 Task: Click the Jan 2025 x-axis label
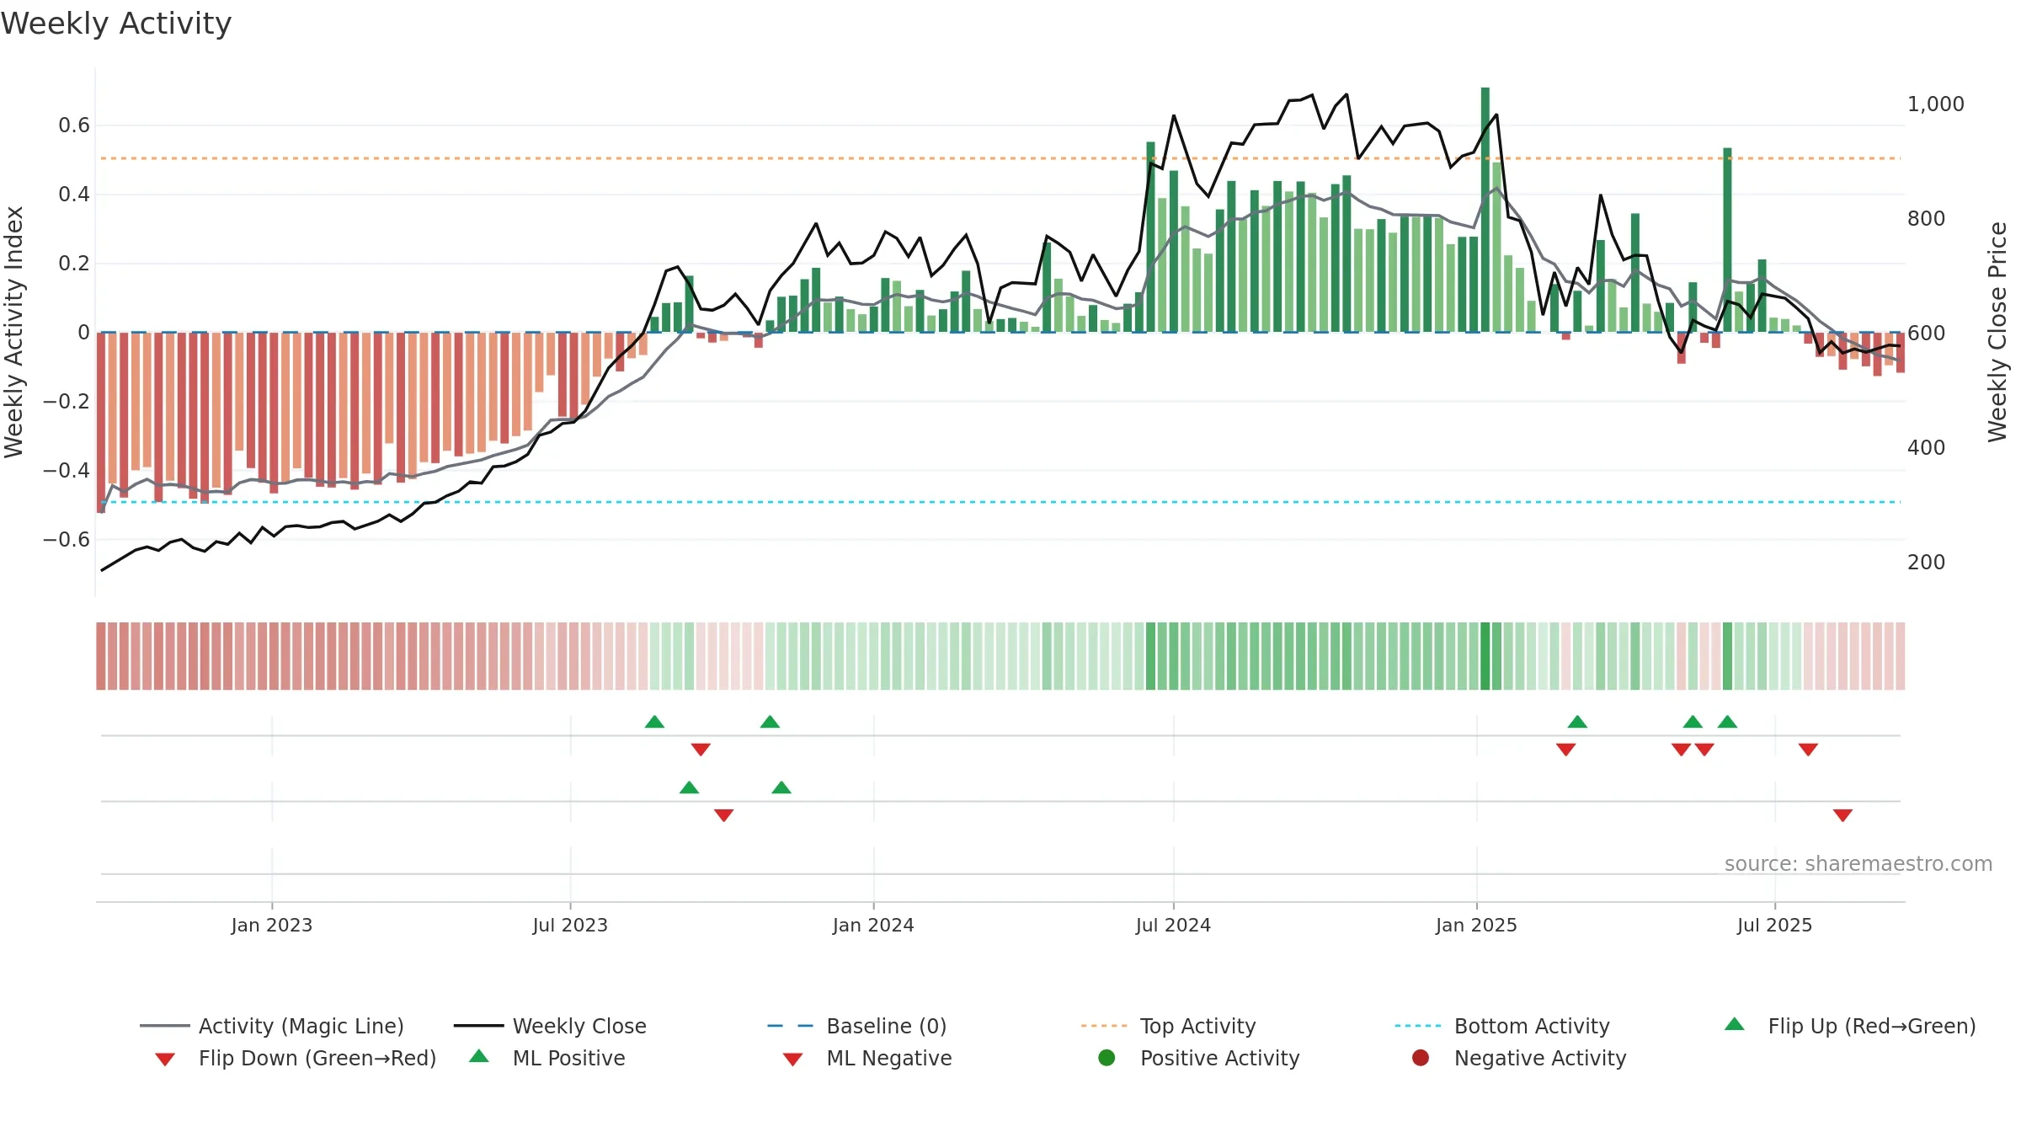click(x=1476, y=925)
